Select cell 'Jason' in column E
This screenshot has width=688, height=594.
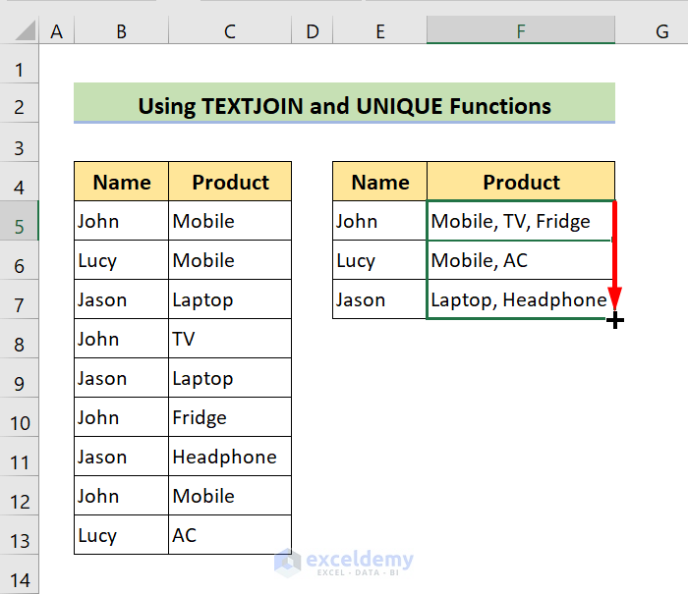point(380,299)
